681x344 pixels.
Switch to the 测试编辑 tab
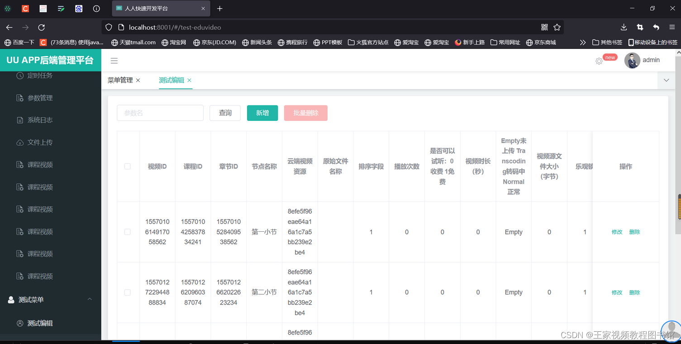tap(171, 80)
